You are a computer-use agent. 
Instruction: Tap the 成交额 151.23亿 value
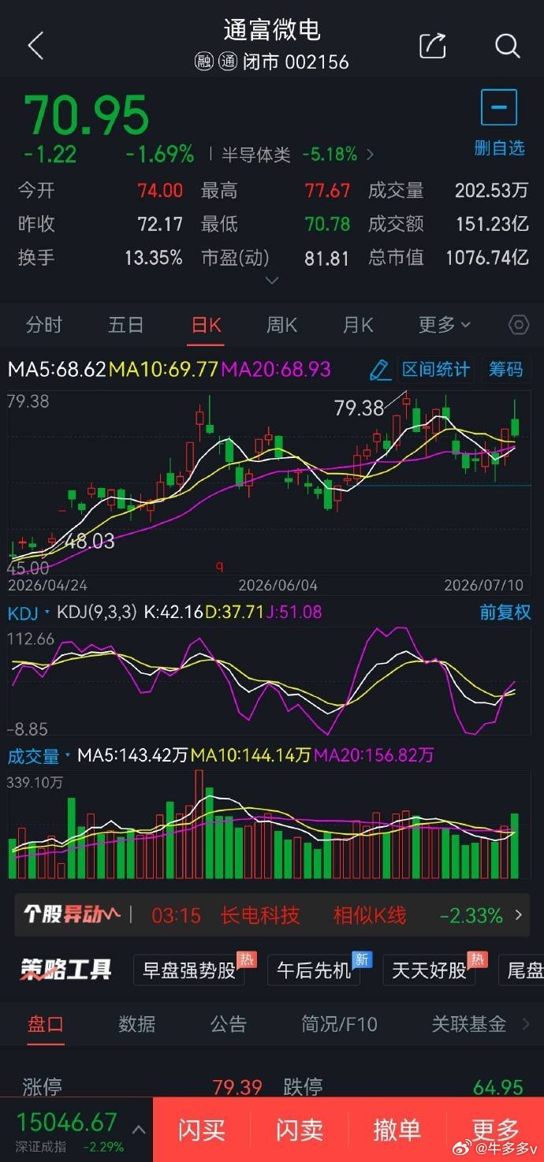point(492,224)
